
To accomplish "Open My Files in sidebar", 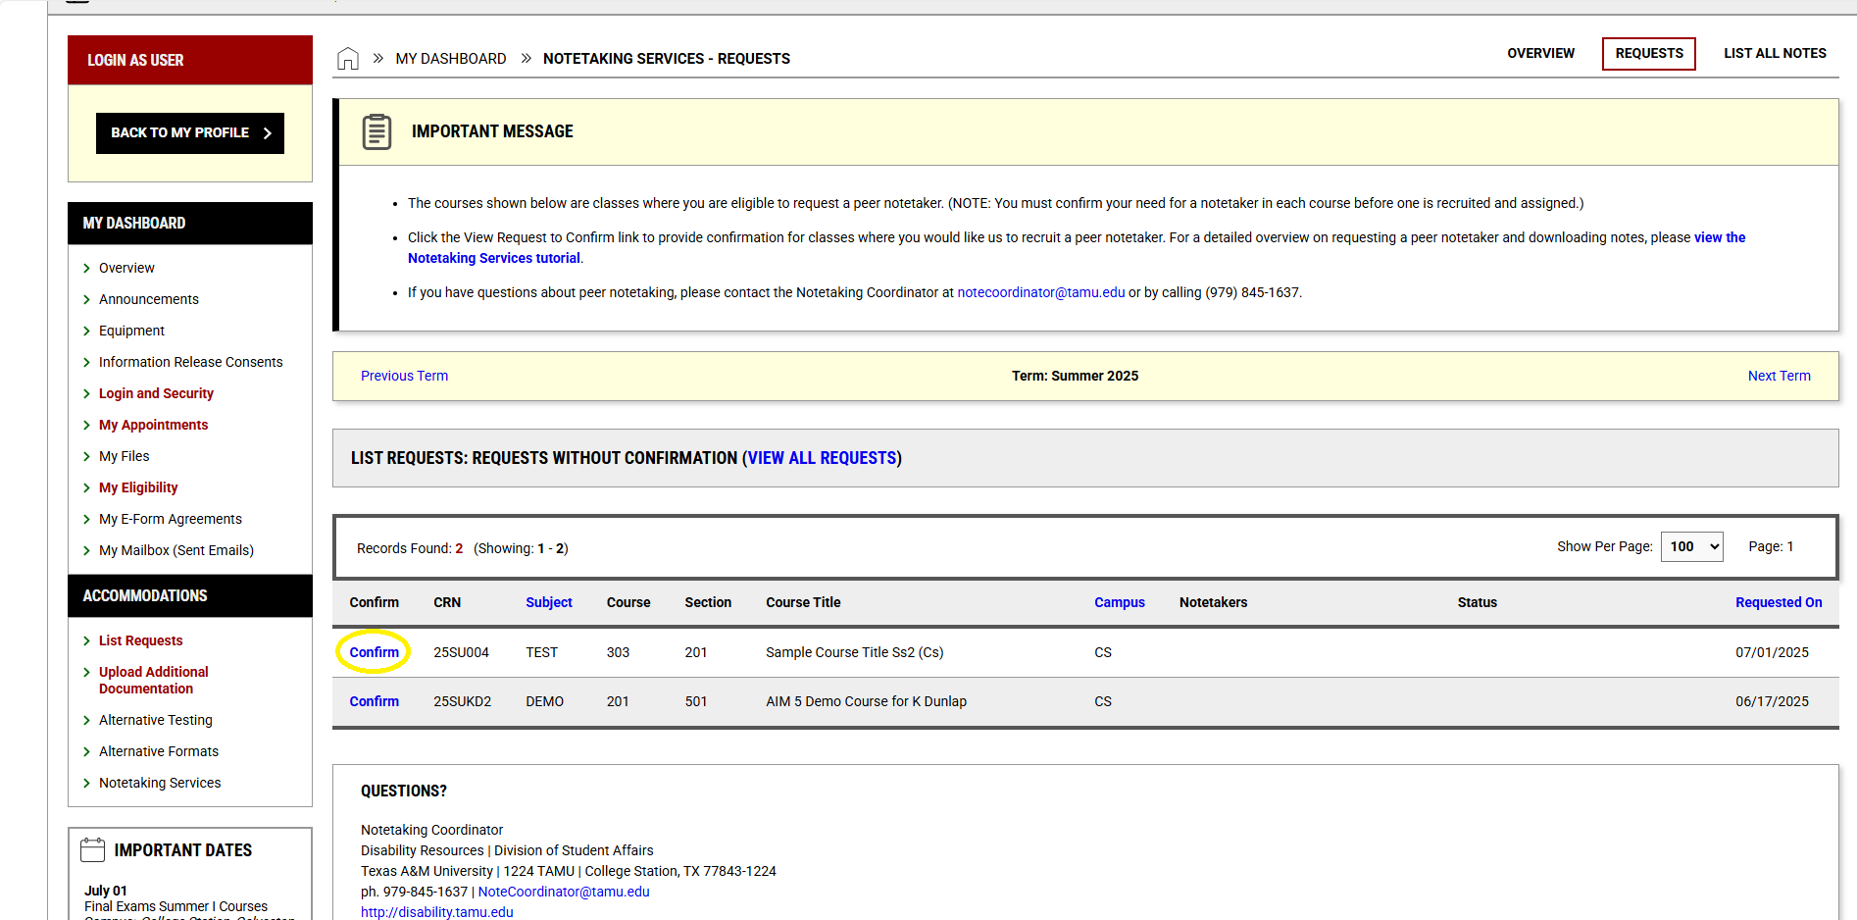I will [x=124, y=456].
